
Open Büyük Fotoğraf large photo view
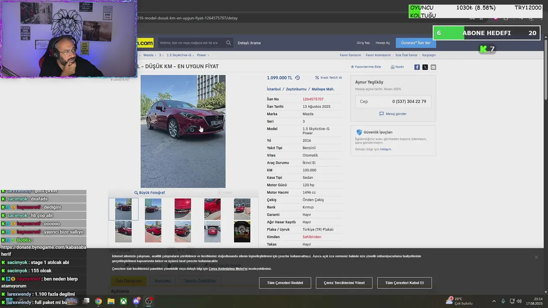pos(149,193)
